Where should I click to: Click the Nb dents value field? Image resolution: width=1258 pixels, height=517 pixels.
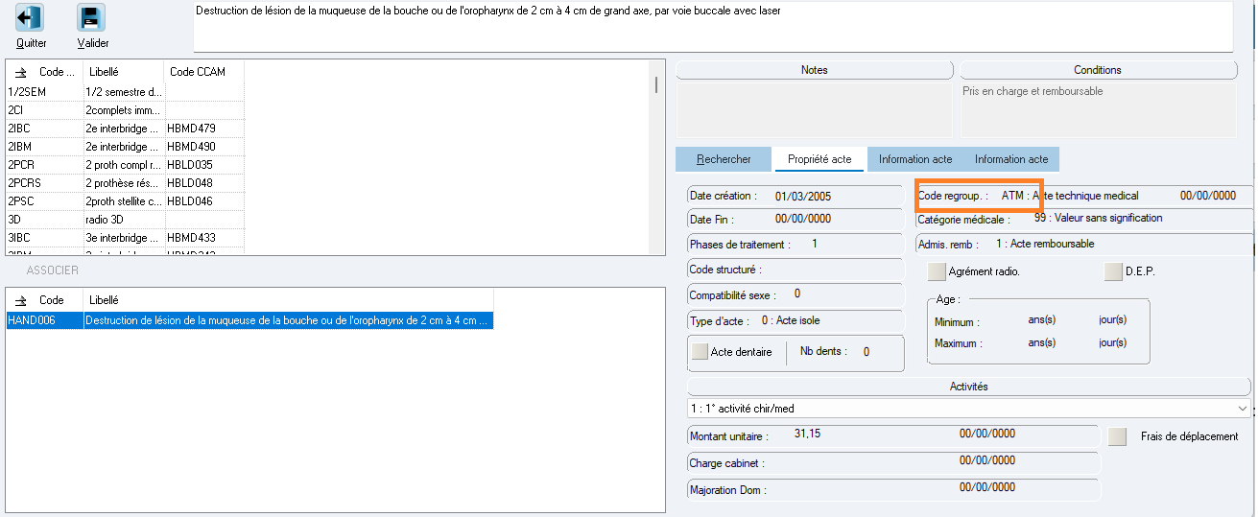tap(866, 352)
